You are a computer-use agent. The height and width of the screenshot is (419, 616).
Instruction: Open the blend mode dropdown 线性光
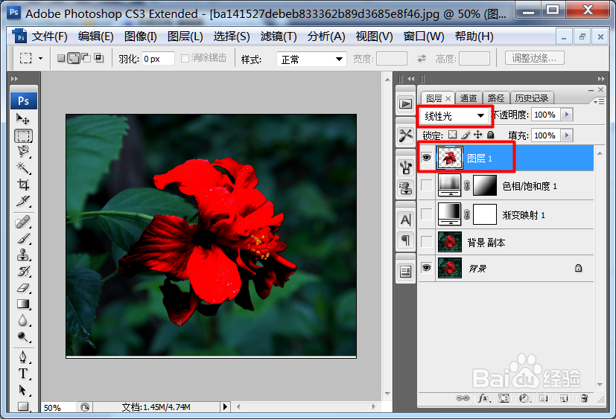[x=454, y=116]
